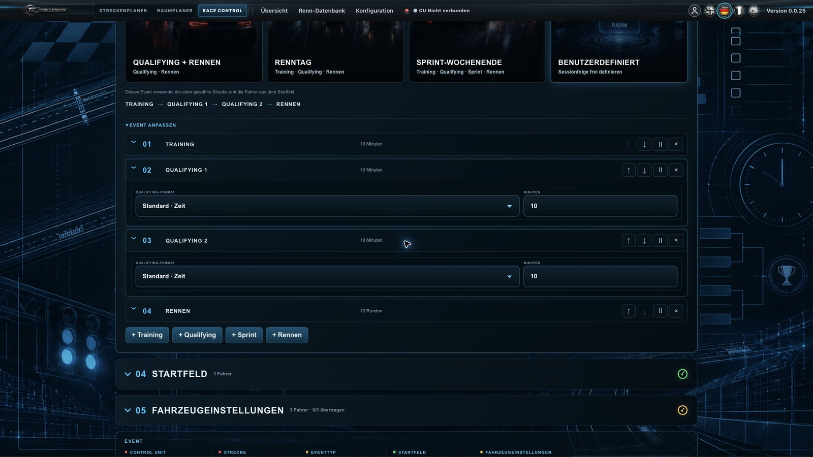Open the Übersicht menu item
813x457 pixels.
point(274,11)
